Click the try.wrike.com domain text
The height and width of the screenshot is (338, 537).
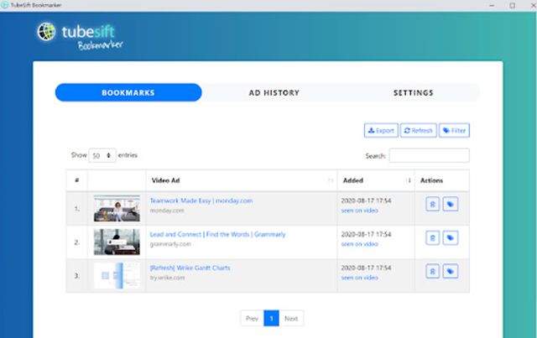[x=168, y=278]
